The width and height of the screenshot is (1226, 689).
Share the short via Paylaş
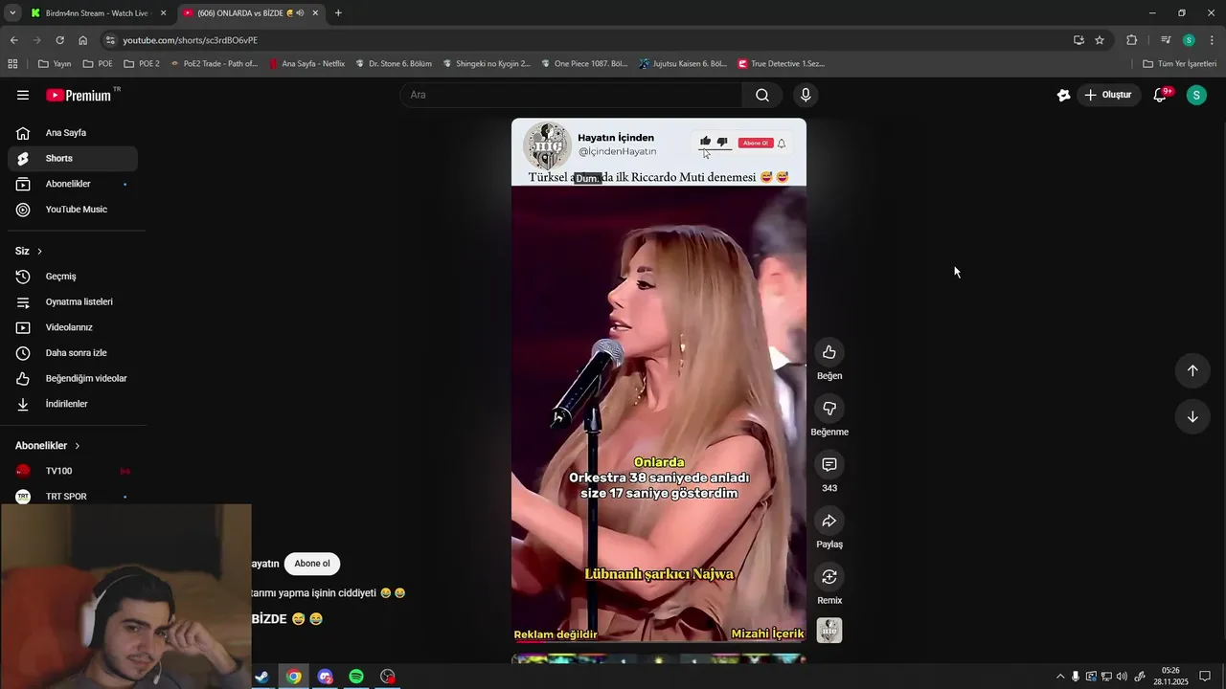click(829, 521)
